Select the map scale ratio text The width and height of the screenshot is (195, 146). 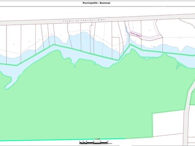point(97,139)
